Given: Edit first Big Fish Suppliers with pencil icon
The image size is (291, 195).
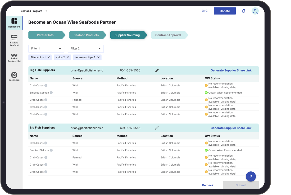Looking at the screenshot, I should pyautogui.click(x=157, y=70).
